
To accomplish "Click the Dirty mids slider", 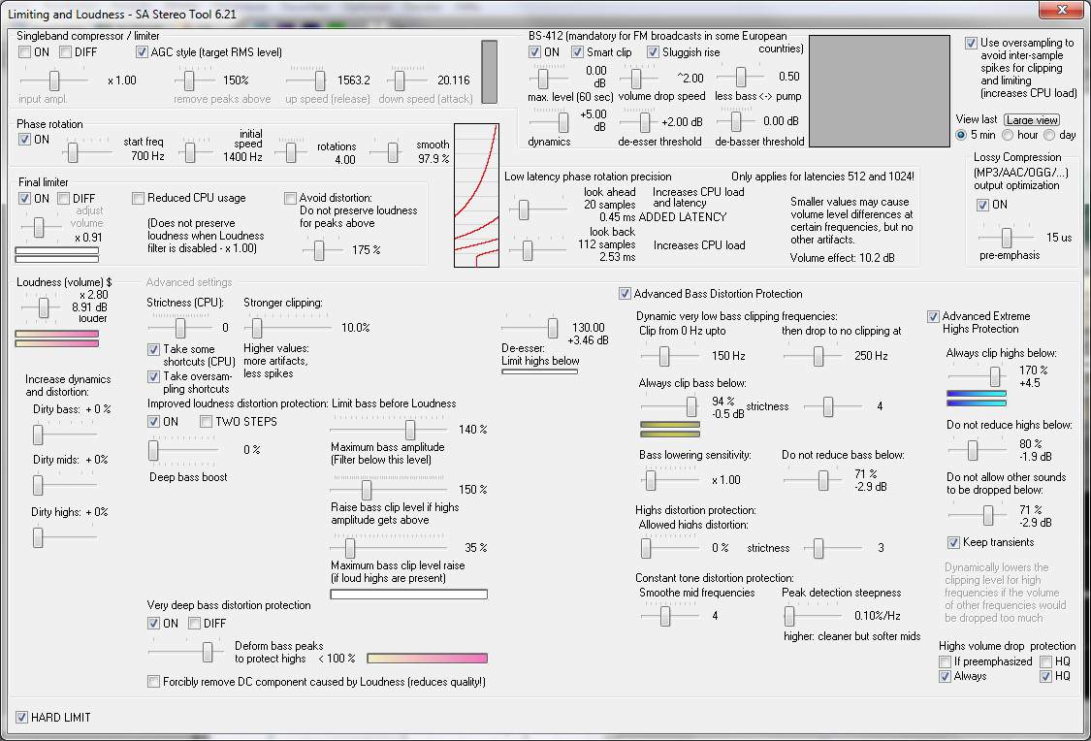I will [x=65, y=484].
